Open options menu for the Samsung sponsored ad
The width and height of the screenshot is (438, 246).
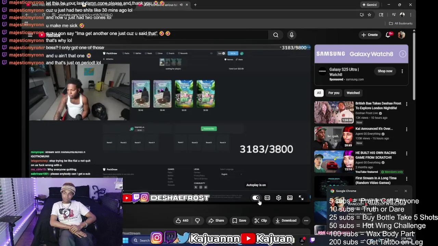tap(402, 71)
